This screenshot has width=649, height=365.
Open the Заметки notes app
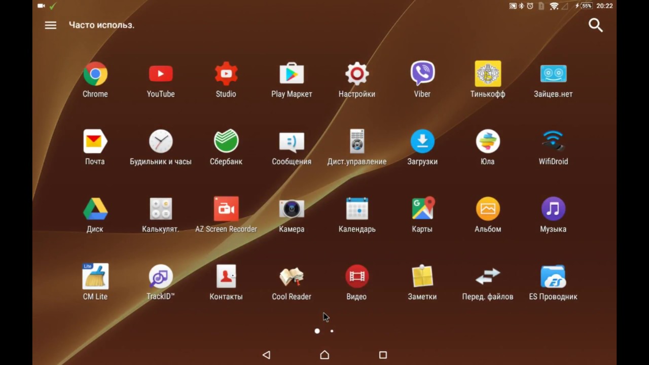point(422,276)
